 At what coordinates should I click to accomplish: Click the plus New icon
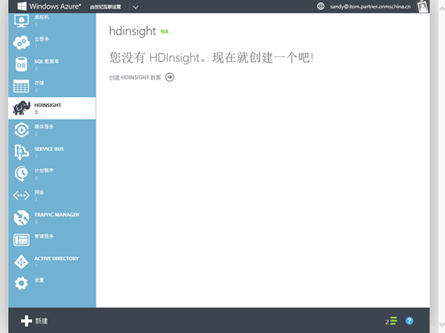(27, 321)
